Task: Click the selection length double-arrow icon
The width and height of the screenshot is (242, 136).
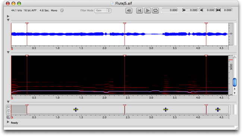Action: (218, 10)
